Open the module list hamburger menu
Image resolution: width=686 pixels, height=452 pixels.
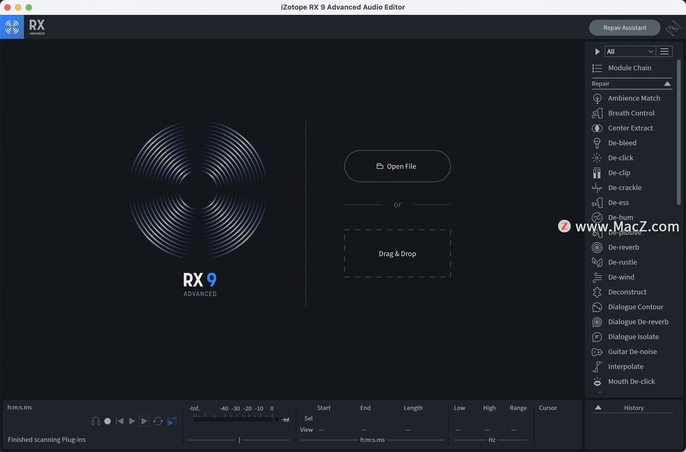tap(664, 51)
